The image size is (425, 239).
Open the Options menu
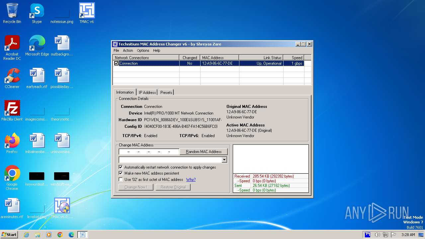click(x=143, y=50)
